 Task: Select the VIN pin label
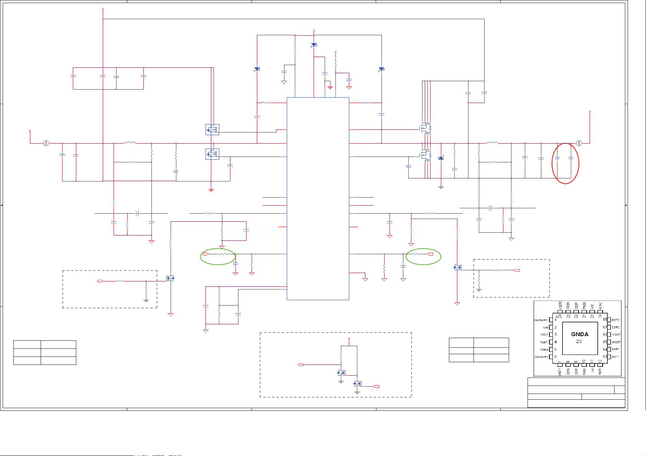click(545, 327)
